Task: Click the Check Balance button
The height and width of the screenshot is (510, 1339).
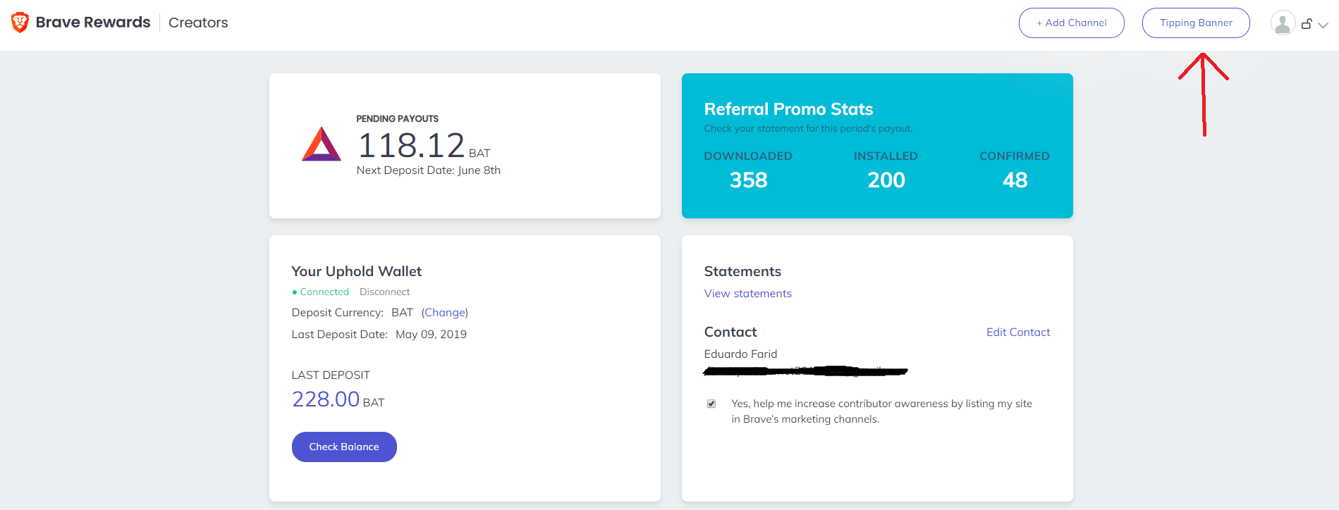Action: pos(344,447)
